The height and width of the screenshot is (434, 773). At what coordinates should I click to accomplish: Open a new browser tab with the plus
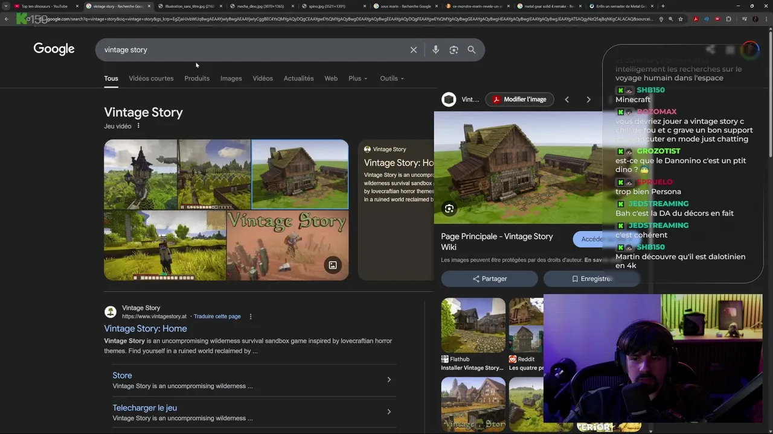pos(662,6)
